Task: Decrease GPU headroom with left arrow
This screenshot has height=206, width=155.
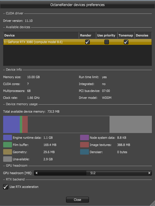Action: coord(36,173)
